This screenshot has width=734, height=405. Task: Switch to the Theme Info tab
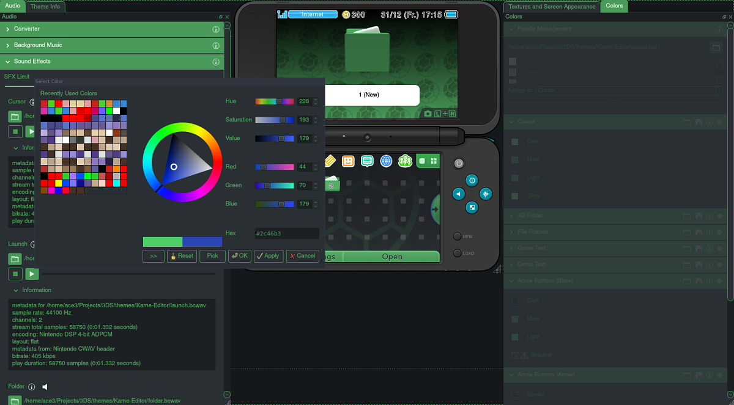[45, 6]
